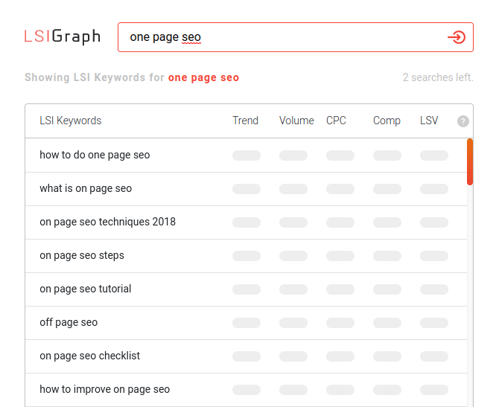Pick the 'on page seo checklist' row

[x=89, y=356]
